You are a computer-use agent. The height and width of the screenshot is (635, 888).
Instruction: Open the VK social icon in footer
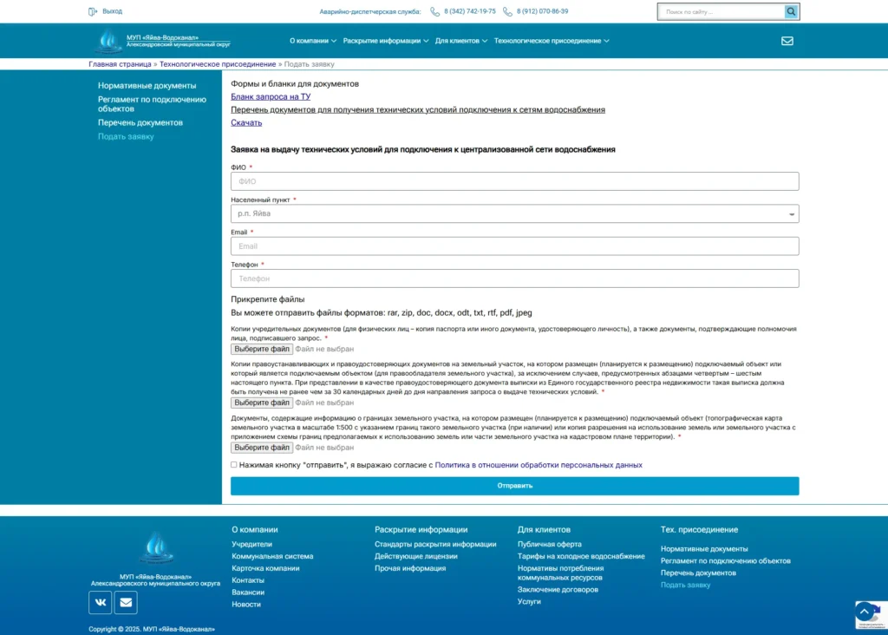[x=101, y=602]
